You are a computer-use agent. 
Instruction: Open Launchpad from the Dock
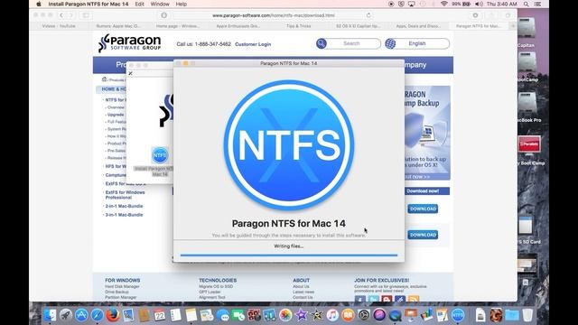[66, 315]
